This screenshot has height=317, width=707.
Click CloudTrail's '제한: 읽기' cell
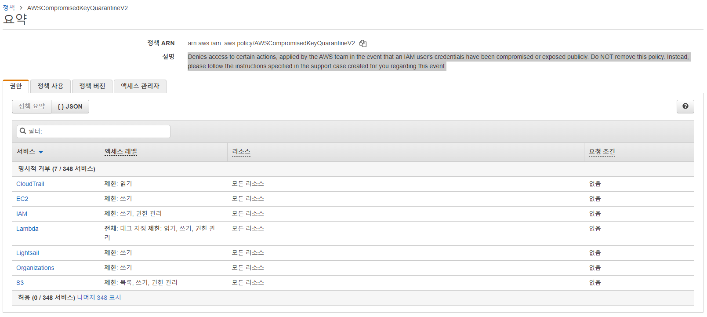coord(118,184)
